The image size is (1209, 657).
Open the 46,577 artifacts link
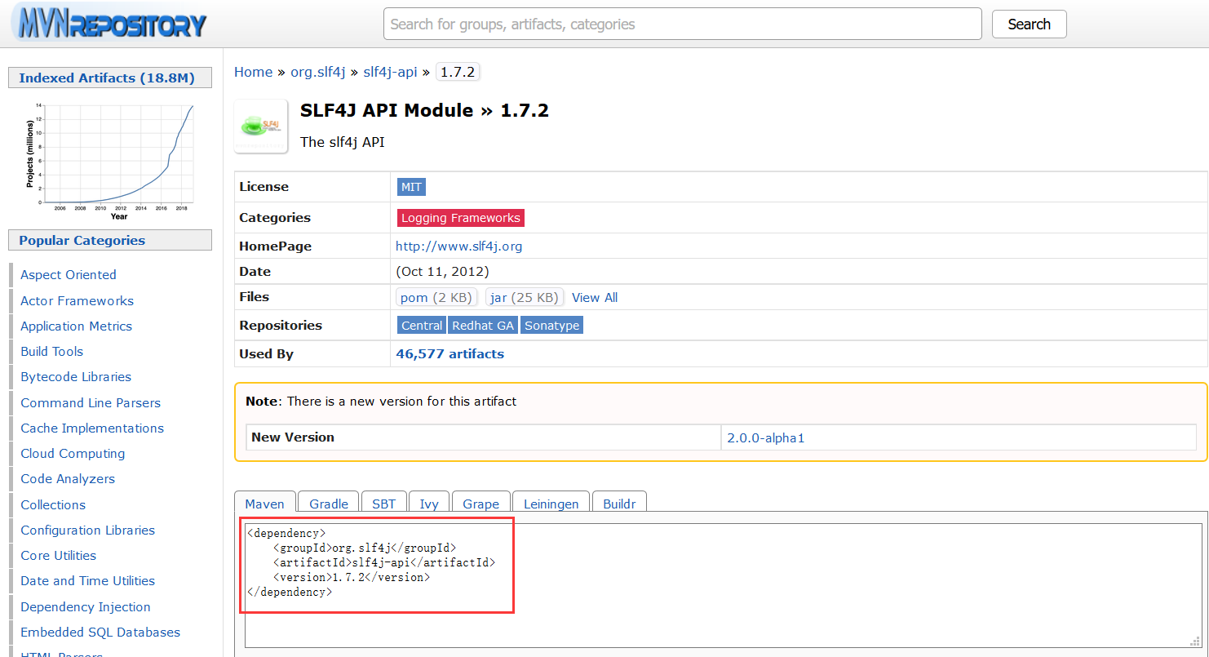(x=449, y=354)
